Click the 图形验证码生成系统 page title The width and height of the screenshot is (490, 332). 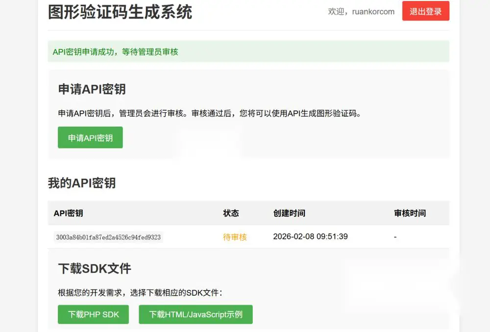coord(120,12)
